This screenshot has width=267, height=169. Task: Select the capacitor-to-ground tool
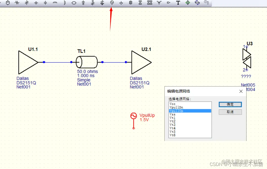83,3
